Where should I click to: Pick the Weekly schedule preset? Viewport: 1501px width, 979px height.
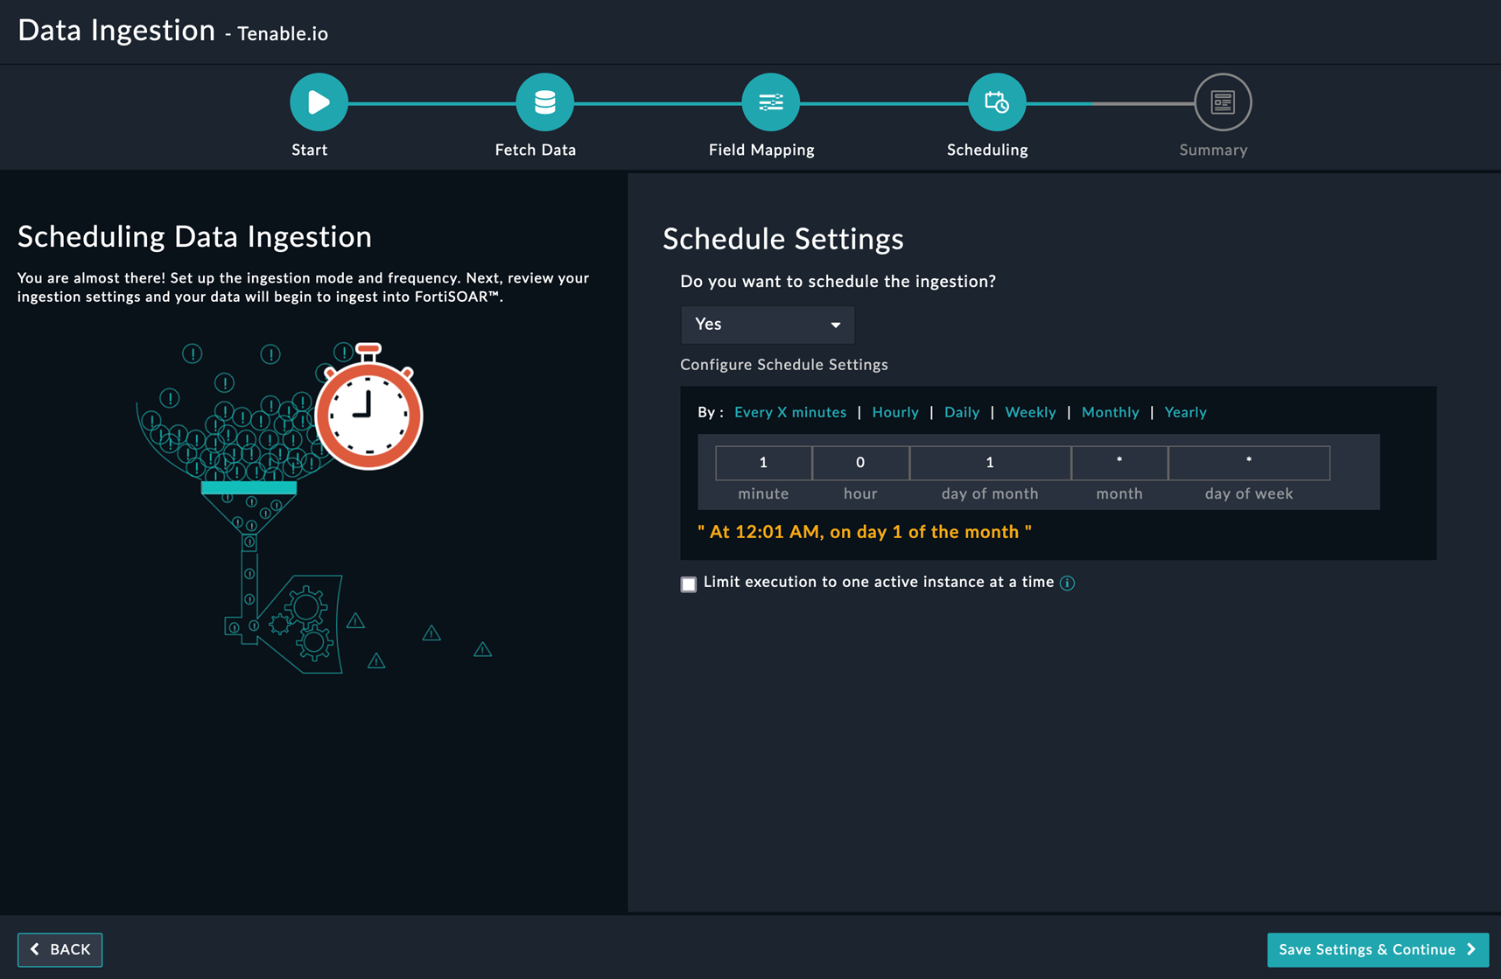pyautogui.click(x=1030, y=412)
